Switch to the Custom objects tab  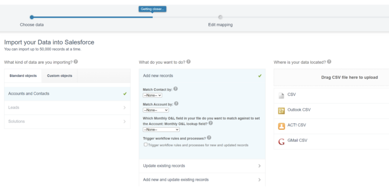coord(60,76)
